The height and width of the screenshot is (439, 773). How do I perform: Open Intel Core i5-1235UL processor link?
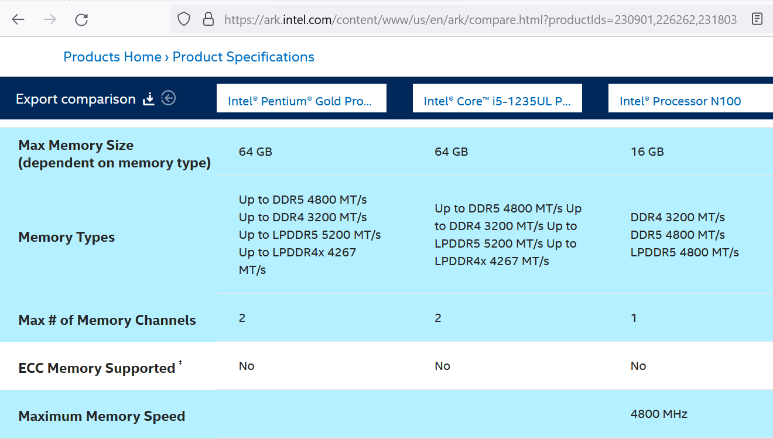[x=497, y=101]
